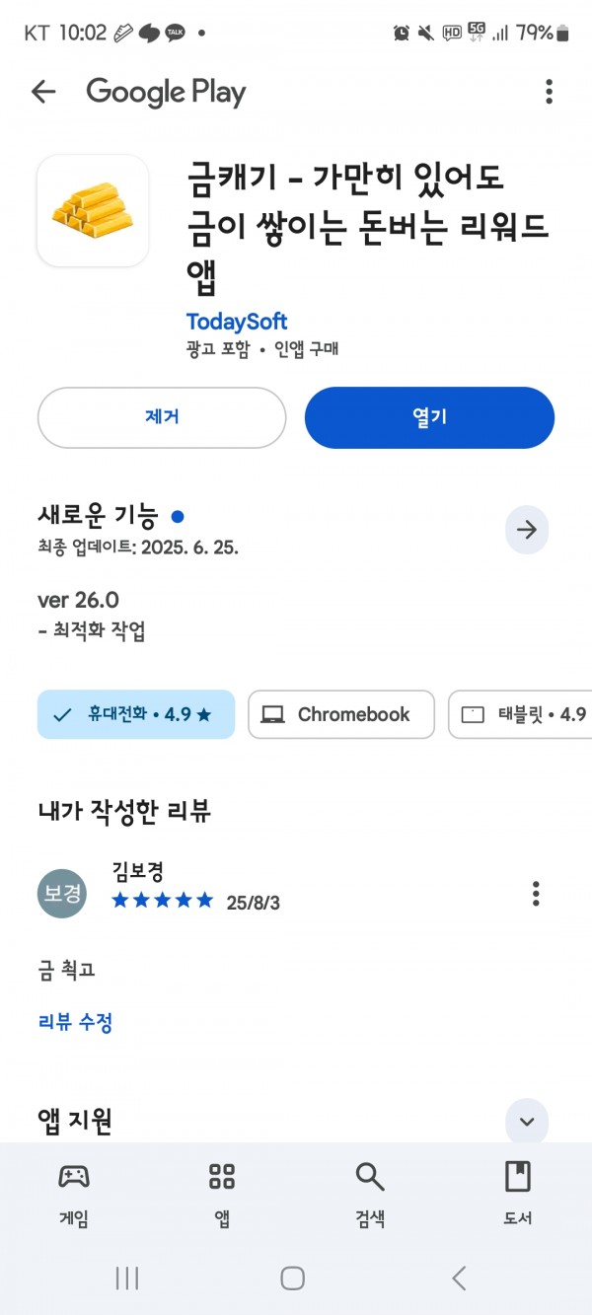Tap the 검색 magnifier icon
Image resolution: width=592 pixels, height=1315 pixels.
coord(370,1176)
